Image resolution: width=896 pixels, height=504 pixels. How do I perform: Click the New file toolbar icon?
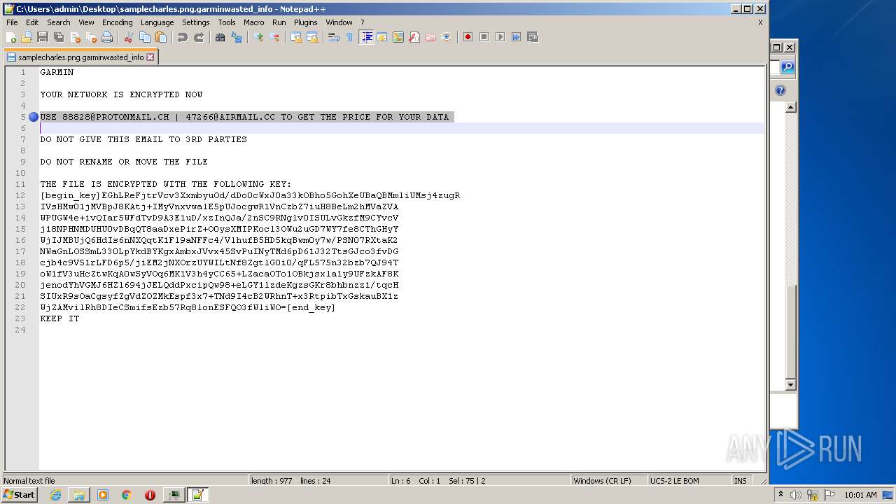[11, 37]
